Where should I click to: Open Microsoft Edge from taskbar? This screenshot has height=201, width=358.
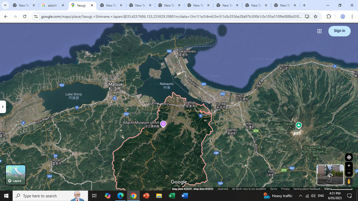pos(121,196)
